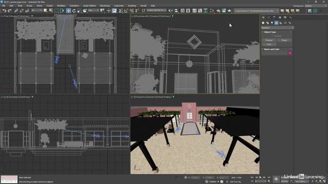Open the Render Setup dialog
Image resolution: width=328 pixels, height=184 pixels.
pos(218,11)
